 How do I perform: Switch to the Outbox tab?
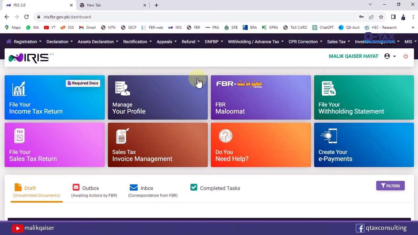[x=94, y=191]
